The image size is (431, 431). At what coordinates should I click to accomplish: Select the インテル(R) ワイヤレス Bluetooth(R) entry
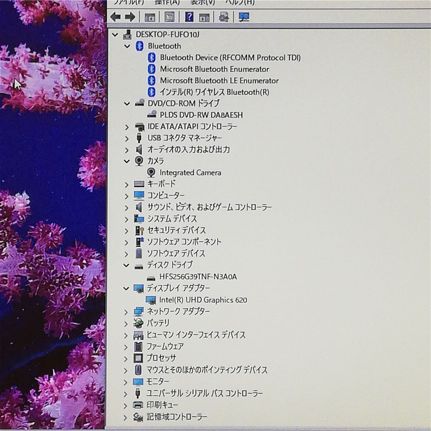(x=212, y=92)
